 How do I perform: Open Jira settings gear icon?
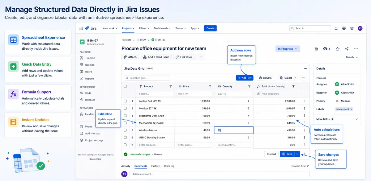pyautogui.click(x=352, y=28)
